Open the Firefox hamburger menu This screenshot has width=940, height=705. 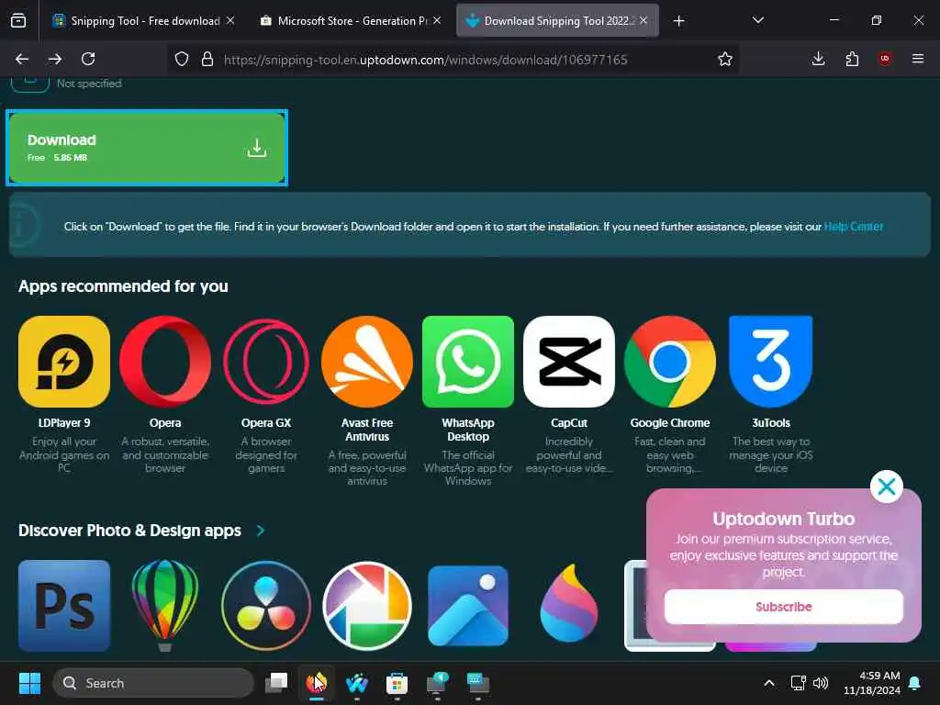click(917, 59)
